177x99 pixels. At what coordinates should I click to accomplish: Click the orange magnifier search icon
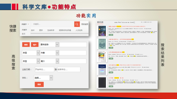click(x=77, y=24)
